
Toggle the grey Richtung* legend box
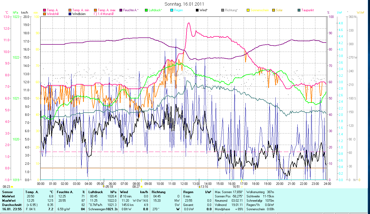point(223,10)
